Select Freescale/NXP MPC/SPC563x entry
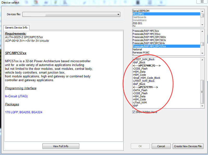Screen dimensions: 208x155 (x=166, y=40)
